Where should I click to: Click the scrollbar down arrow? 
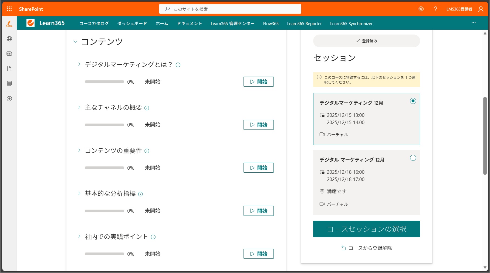point(485,268)
